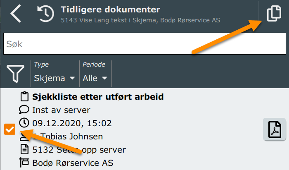The width and height of the screenshot is (289, 170).
Task: Click the arrow next to Skjema
Action: (x=72, y=78)
